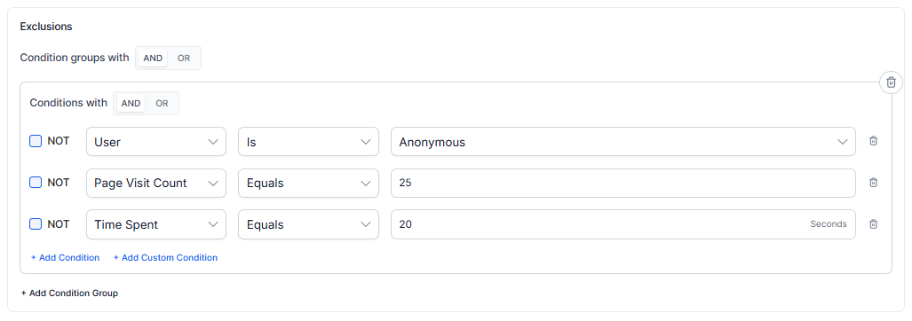Delete the User Is Anonymous condition
The width and height of the screenshot is (912, 321).
point(873,141)
